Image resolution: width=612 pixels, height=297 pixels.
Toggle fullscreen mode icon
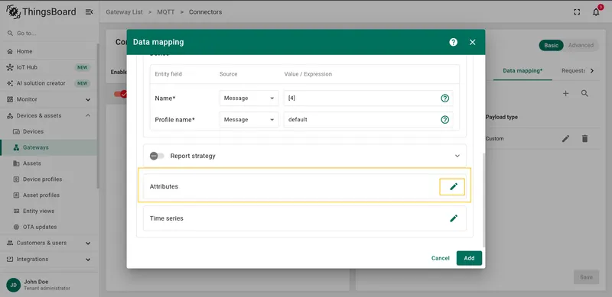pos(577,12)
